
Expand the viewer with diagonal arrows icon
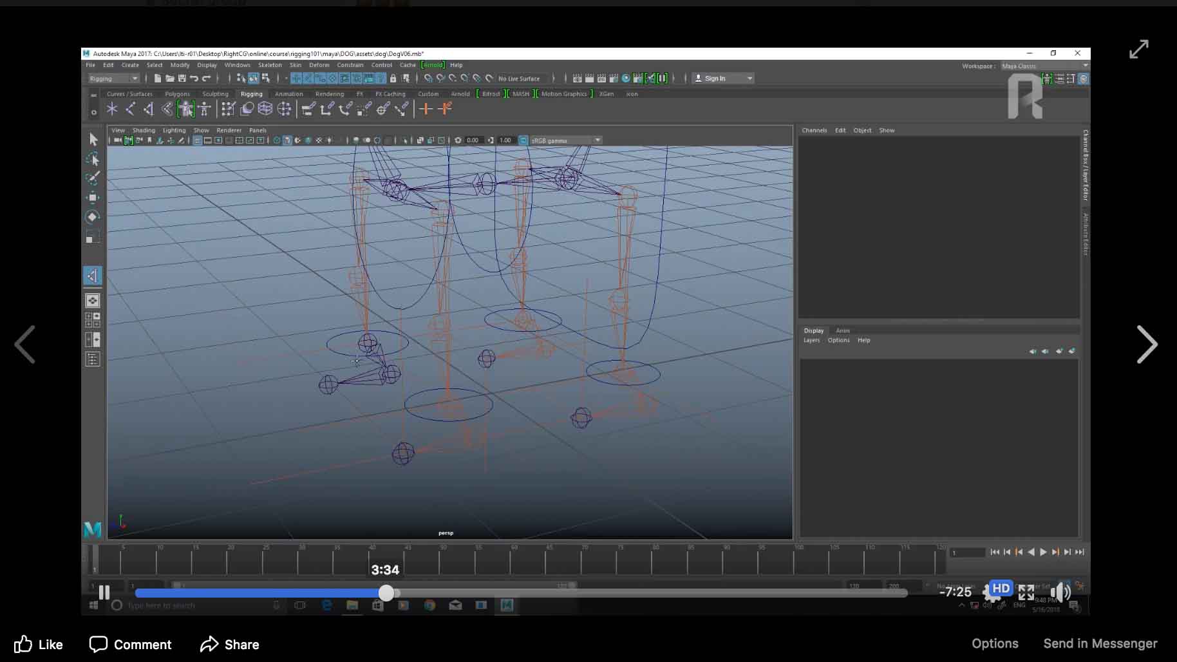coord(1138,49)
